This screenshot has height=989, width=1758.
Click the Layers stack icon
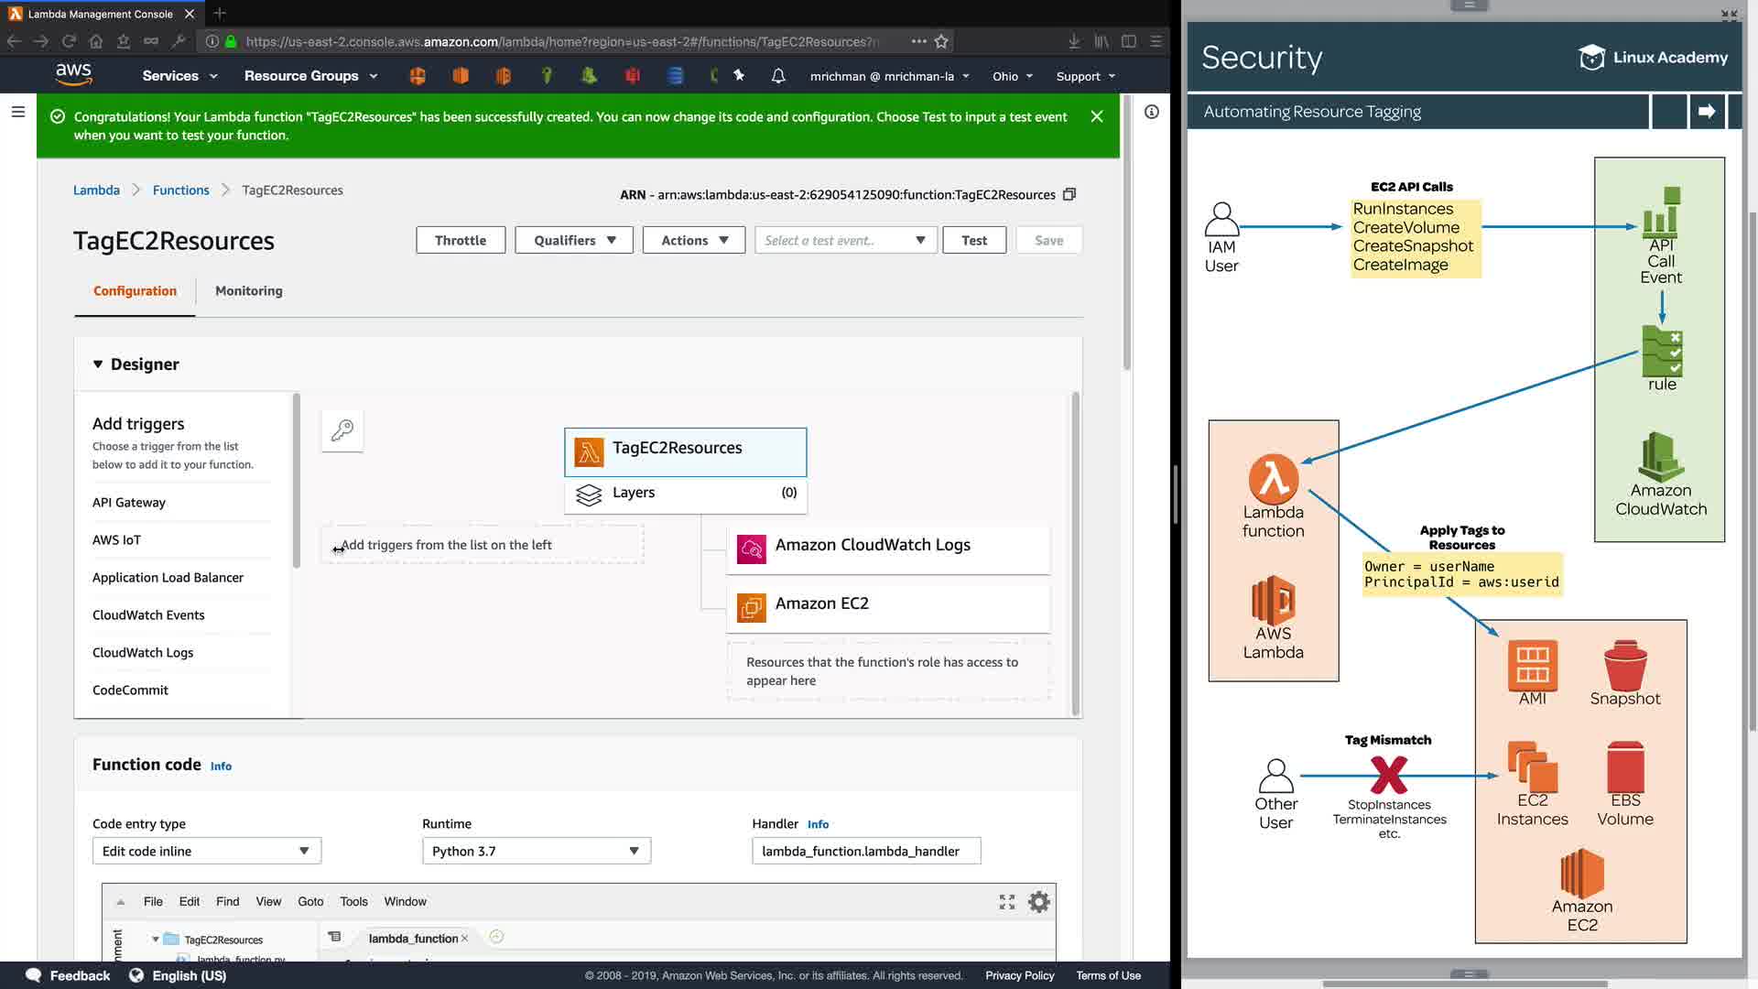[x=589, y=494]
